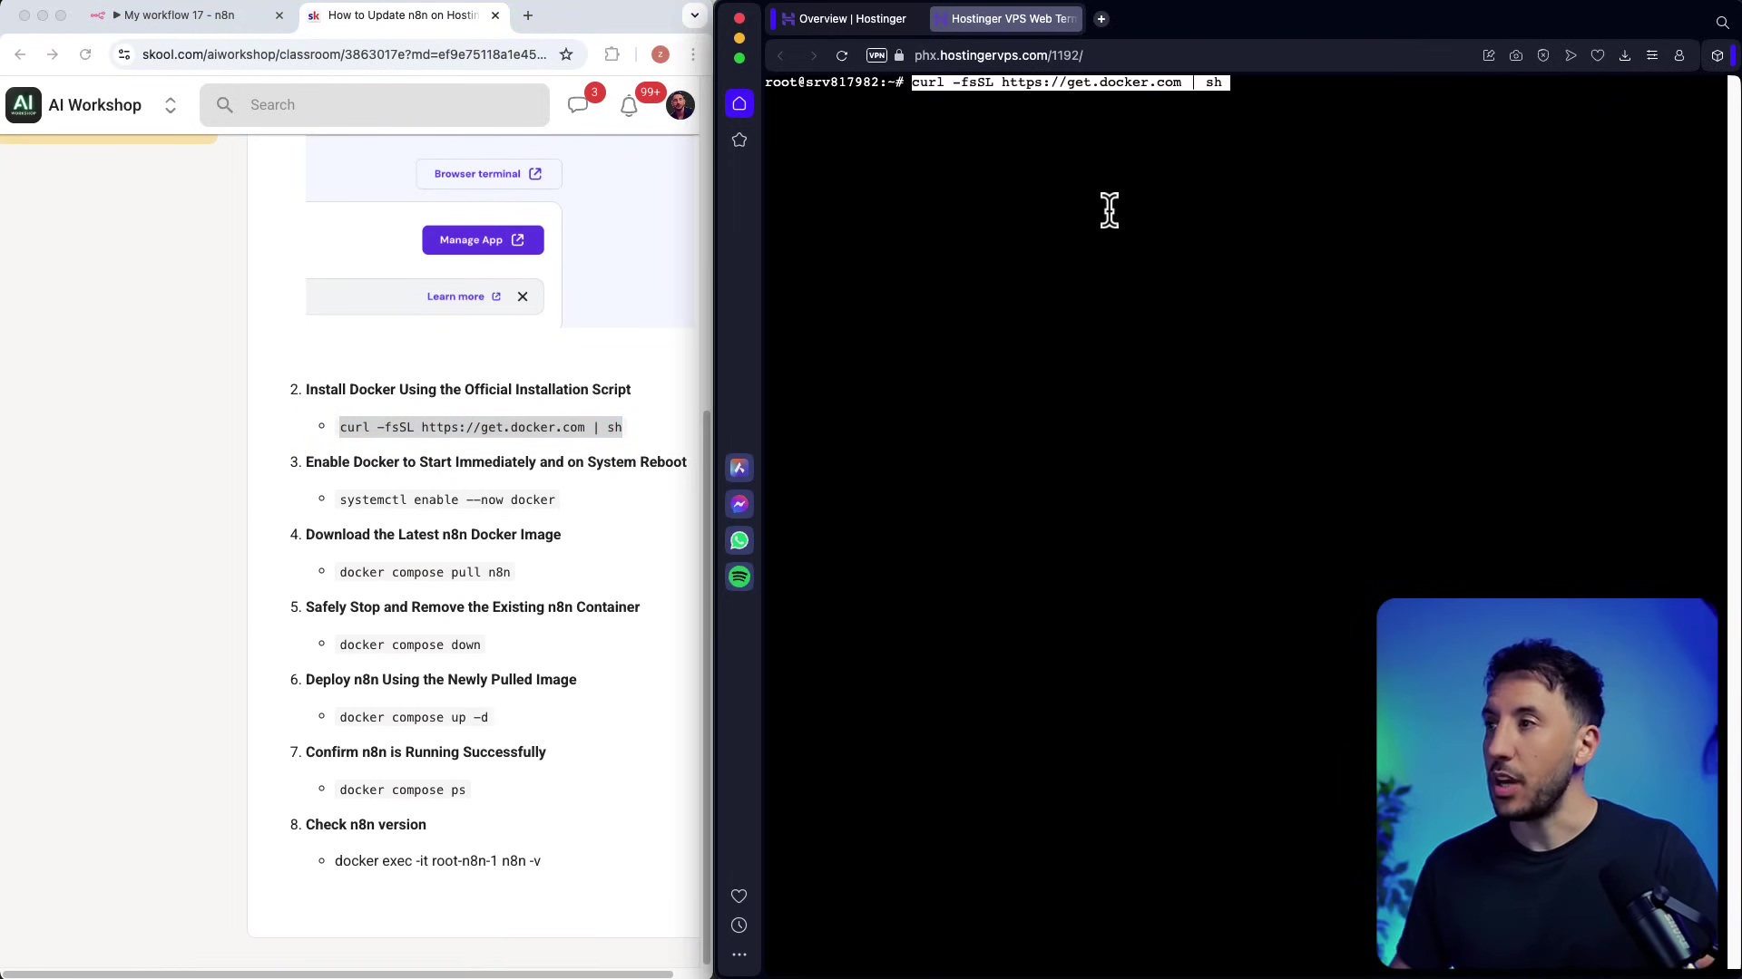Image resolution: width=1742 pixels, height=979 pixels.
Task: Switch to Overview | Hostinger tab
Action: [x=844, y=19]
